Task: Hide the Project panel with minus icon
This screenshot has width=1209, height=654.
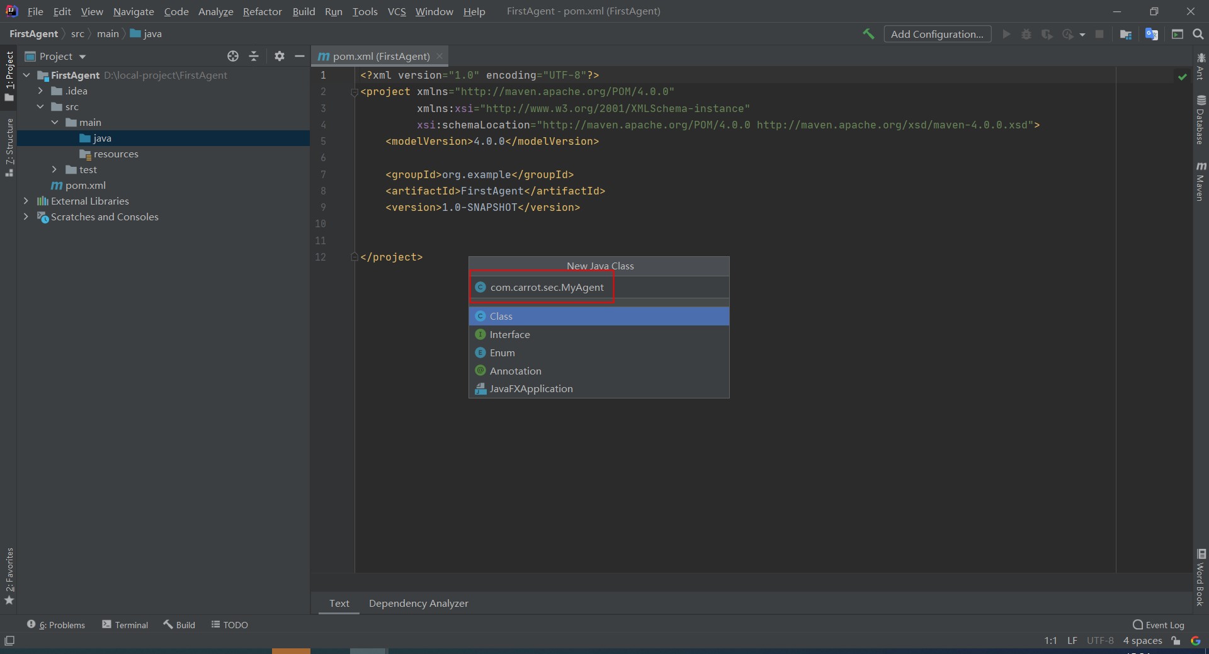Action: click(300, 56)
